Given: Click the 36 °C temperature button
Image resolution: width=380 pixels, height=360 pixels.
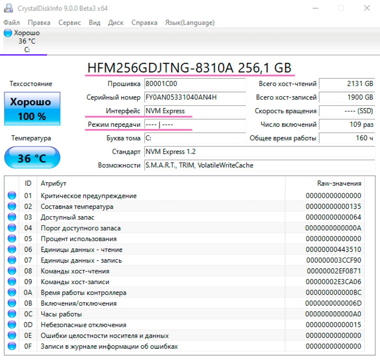Looking at the screenshot, I should [x=32, y=158].
